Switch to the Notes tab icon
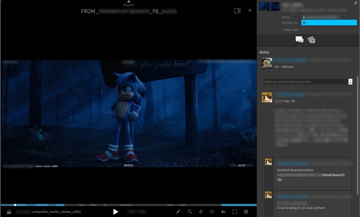 tap(299, 40)
